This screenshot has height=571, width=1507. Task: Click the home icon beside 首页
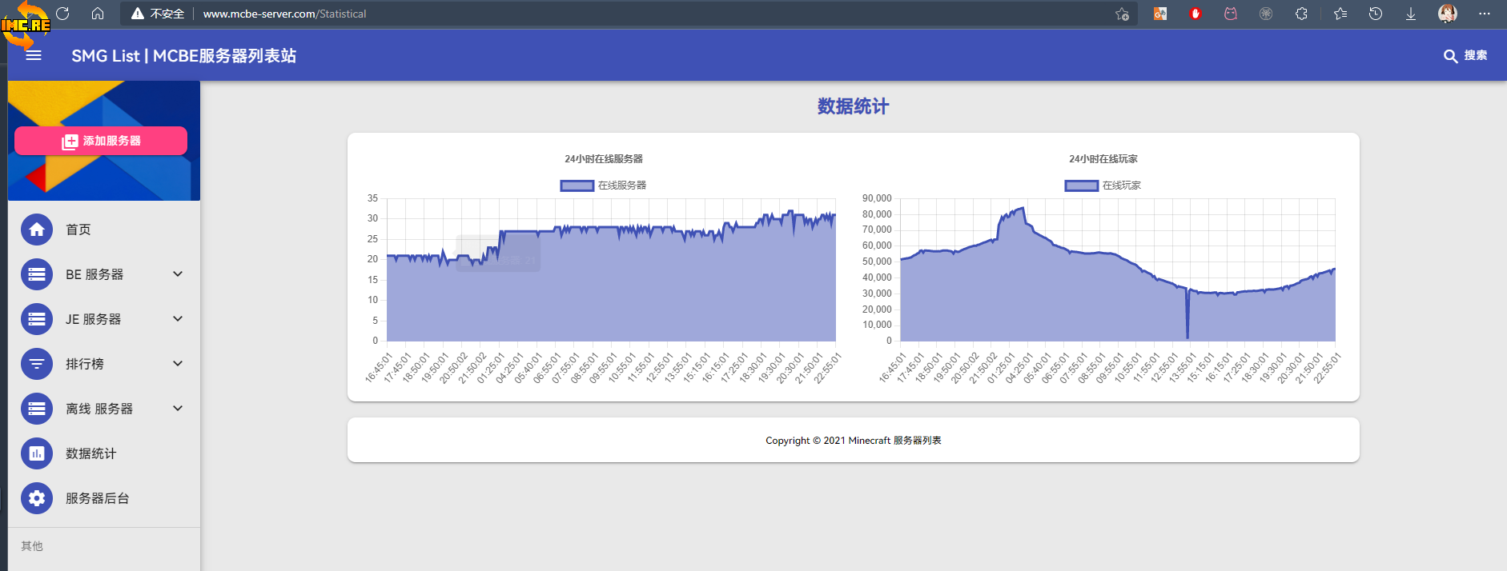coord(37,230)
